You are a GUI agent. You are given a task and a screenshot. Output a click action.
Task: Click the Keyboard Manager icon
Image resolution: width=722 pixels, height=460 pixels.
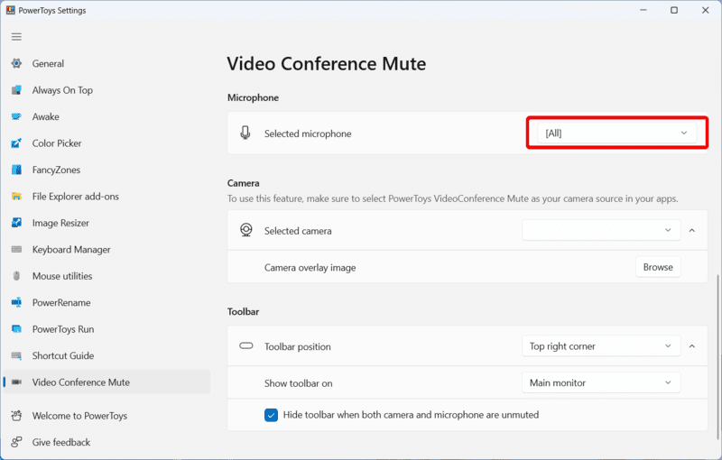16,249
